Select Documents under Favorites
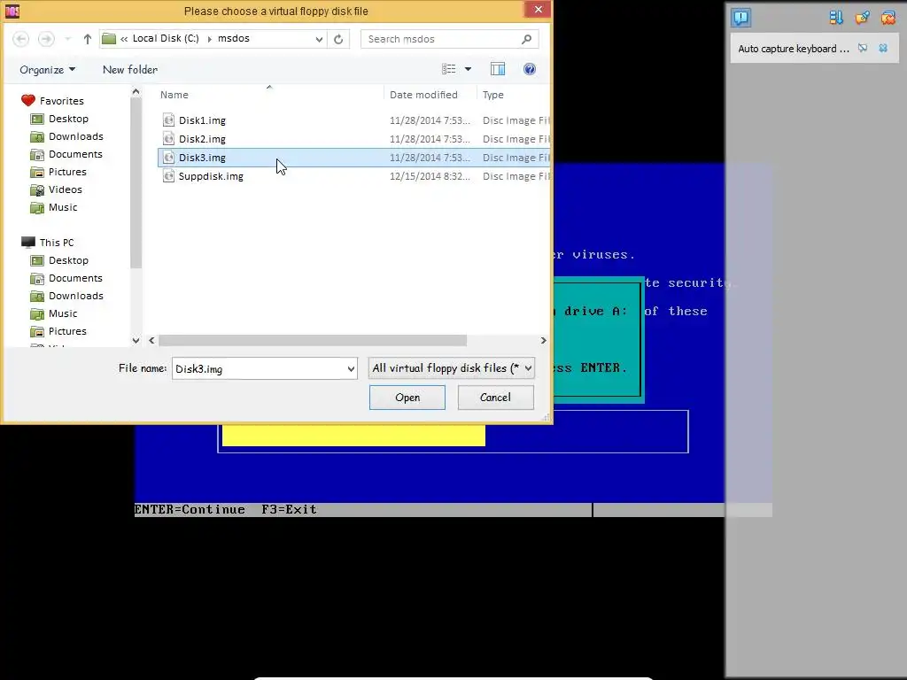Viewport: 907px width, 680px height. click(75, 154)
